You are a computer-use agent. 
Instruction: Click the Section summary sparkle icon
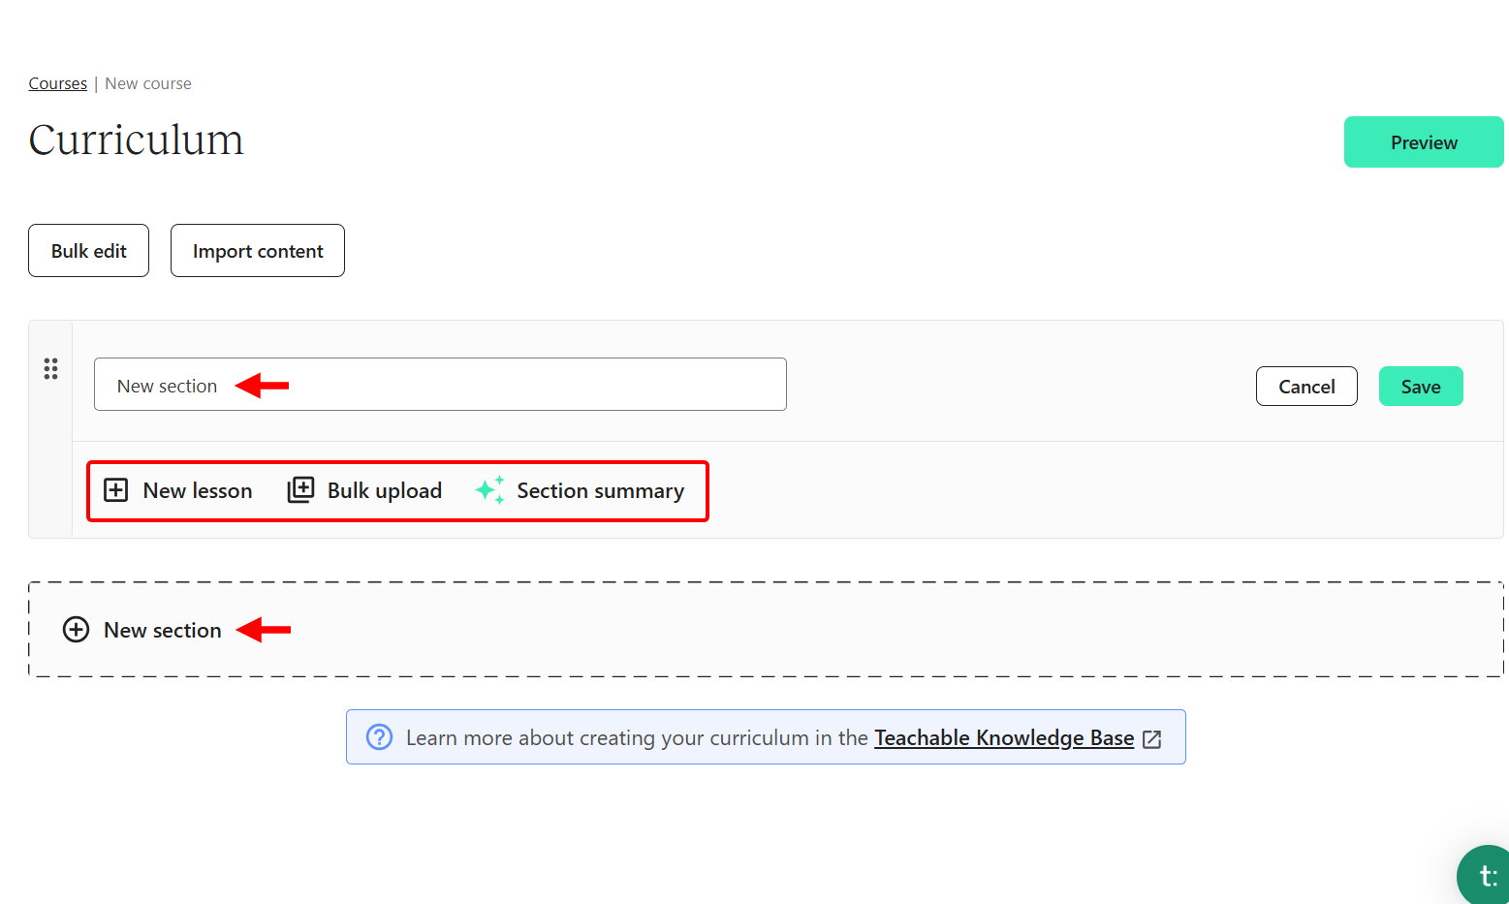pos(490,490)
